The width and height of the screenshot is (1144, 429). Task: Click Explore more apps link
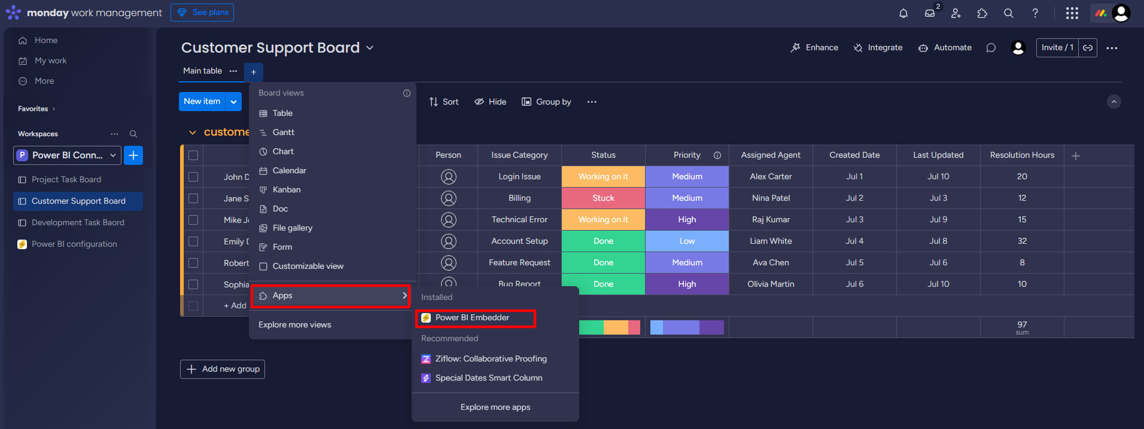pyautogui.click(x=495, y=407)
